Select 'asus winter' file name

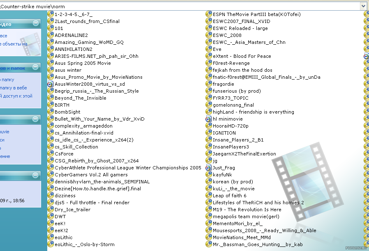click(68, 70)
